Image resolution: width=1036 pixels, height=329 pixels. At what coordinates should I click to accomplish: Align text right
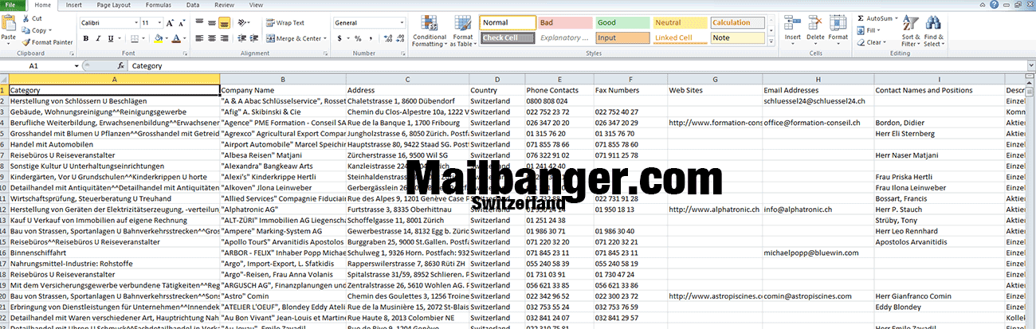click(x=224, y=38)
